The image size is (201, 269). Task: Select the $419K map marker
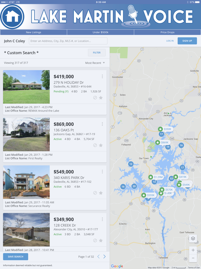coord(181,177)
